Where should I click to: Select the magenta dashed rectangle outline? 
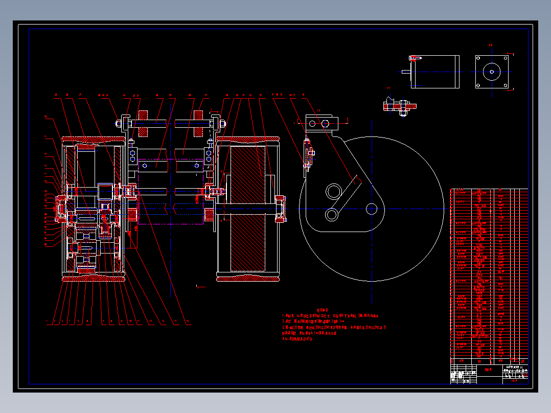tap(170, 191)
